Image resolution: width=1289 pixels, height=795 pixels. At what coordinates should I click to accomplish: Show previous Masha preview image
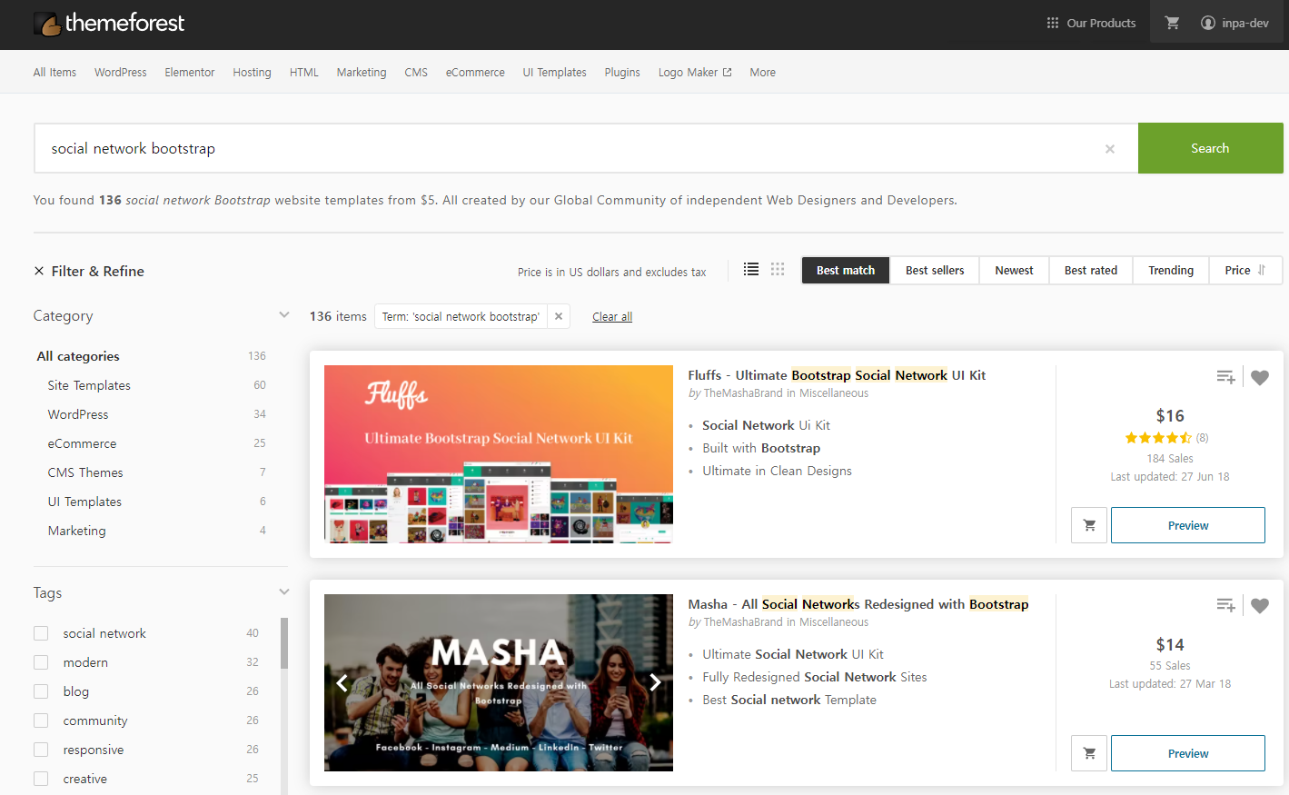pyautogui.click(x=342, y=682)
